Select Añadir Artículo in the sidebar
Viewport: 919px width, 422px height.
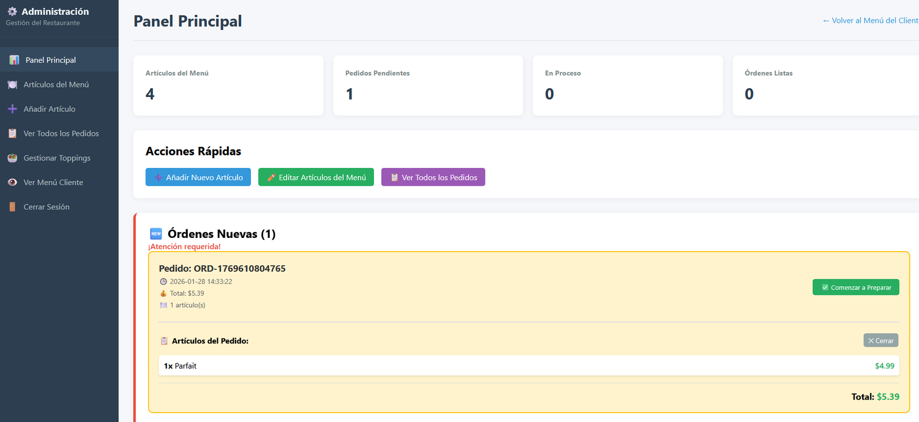(x=59, y=109)
